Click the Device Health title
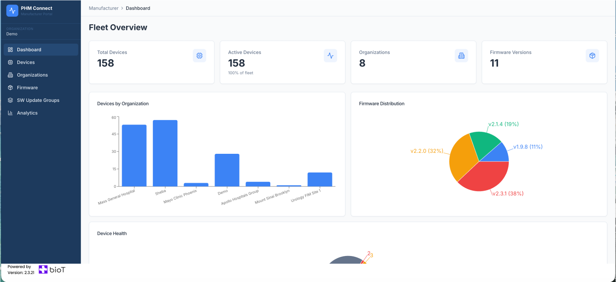The width and height of the screenshot is (616, 282). (x=112, y=233)
